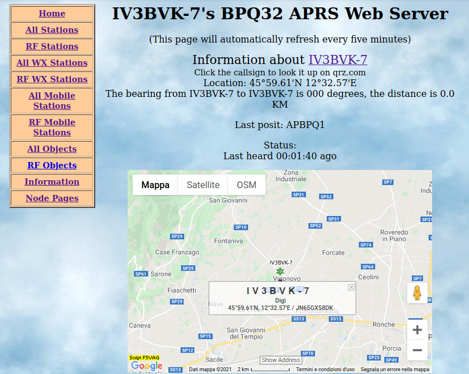Click the SP64 road shield
This screenshot has height=374, width=469.
click(367, 267)
